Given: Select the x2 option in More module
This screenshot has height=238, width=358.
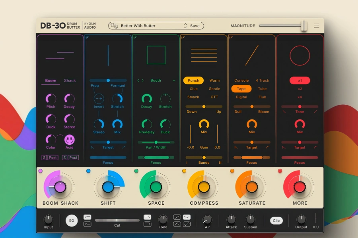Looking at the screenshot, I should (x=300, y=89).
